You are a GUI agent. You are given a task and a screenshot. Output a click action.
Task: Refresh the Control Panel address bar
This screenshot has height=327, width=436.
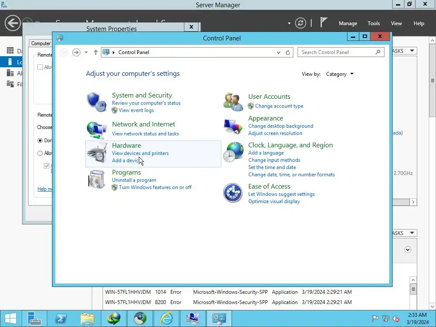pyautogui.click(x=288, y=52)
